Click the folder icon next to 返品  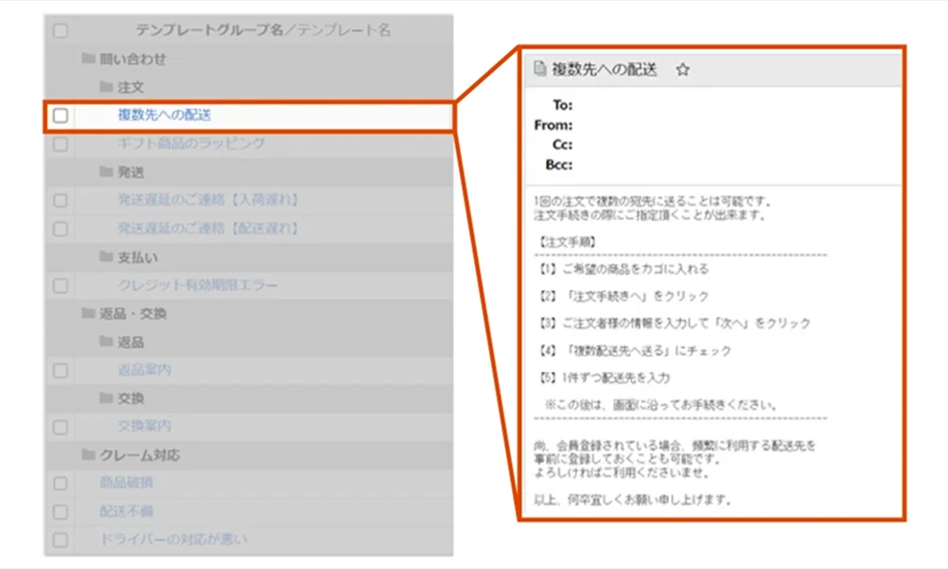(106, 341)
